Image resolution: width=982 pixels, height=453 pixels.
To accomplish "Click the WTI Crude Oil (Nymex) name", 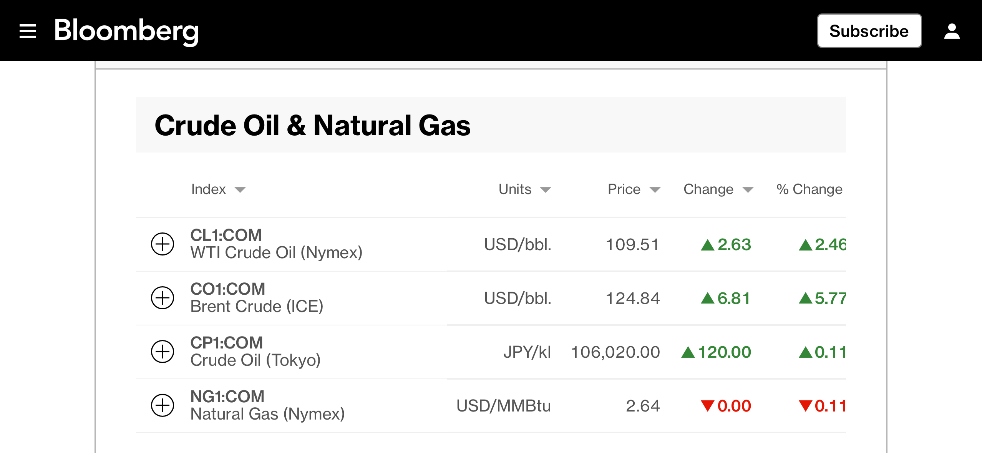I will (276, 253).
